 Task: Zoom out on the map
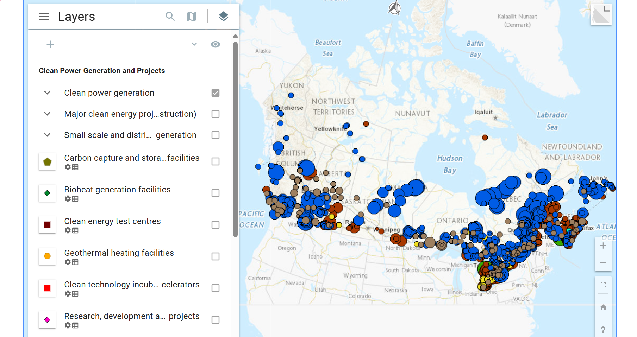coord(603,263)
